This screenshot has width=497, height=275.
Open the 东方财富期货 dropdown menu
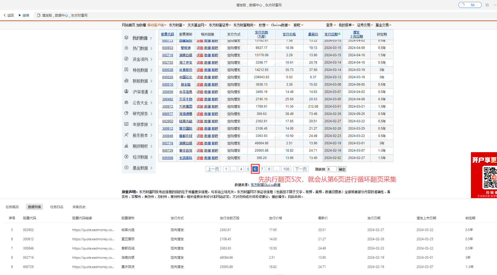pos(245,25)
